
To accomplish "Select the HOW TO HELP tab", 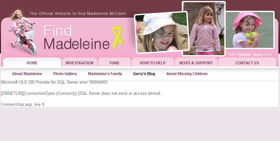I will [153, 63].
